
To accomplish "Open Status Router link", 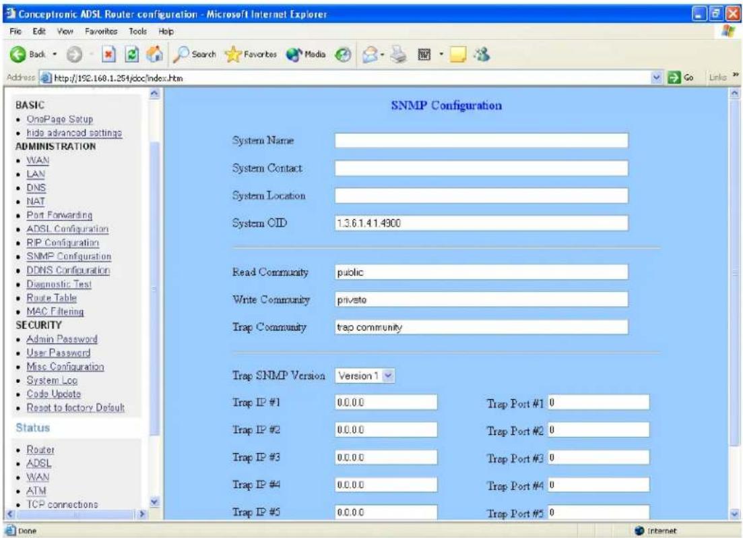I will pos(40,450).
